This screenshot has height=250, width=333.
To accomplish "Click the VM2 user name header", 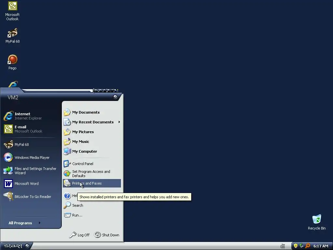I will (13, 98).
